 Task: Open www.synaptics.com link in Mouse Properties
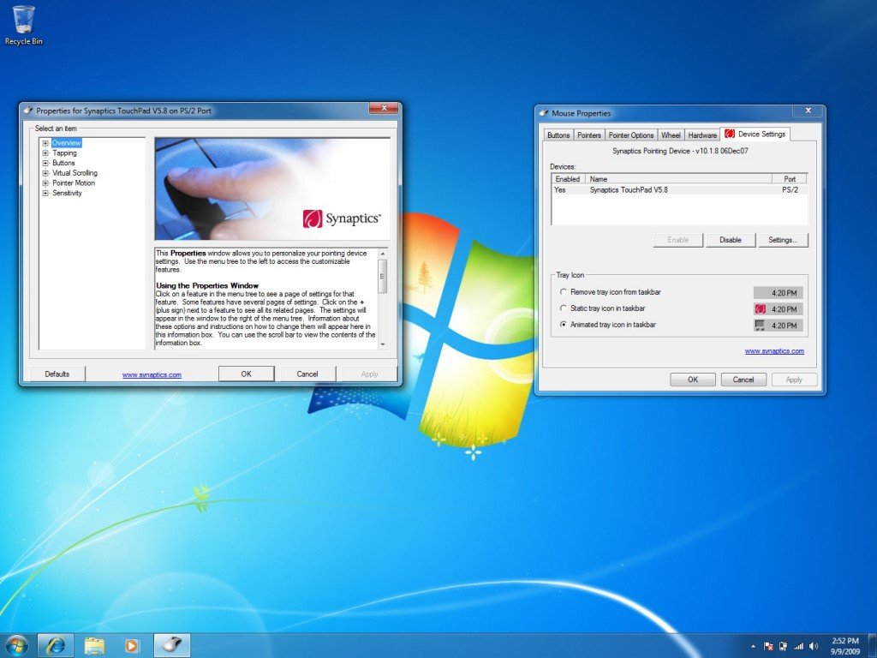tap(774, 351)
